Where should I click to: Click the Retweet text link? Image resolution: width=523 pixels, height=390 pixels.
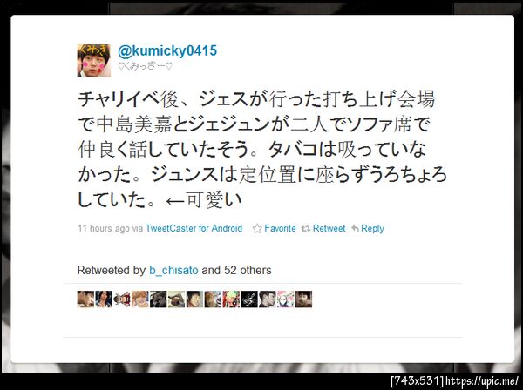point(329,228)
